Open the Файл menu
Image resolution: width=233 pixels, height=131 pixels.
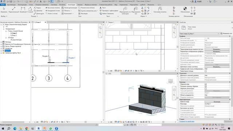click(3, 5)
